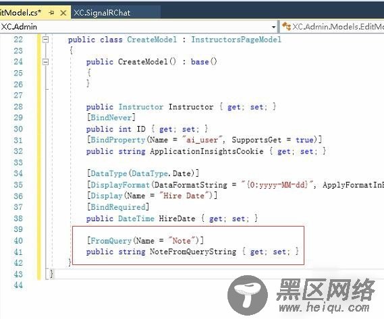The height and width of the screenshot is (319, 384).
Task: Switch to the XC.SignalRChat tab
Action: click(102, 13)
